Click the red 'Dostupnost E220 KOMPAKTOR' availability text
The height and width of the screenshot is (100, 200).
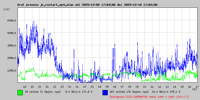pos(149,97)
